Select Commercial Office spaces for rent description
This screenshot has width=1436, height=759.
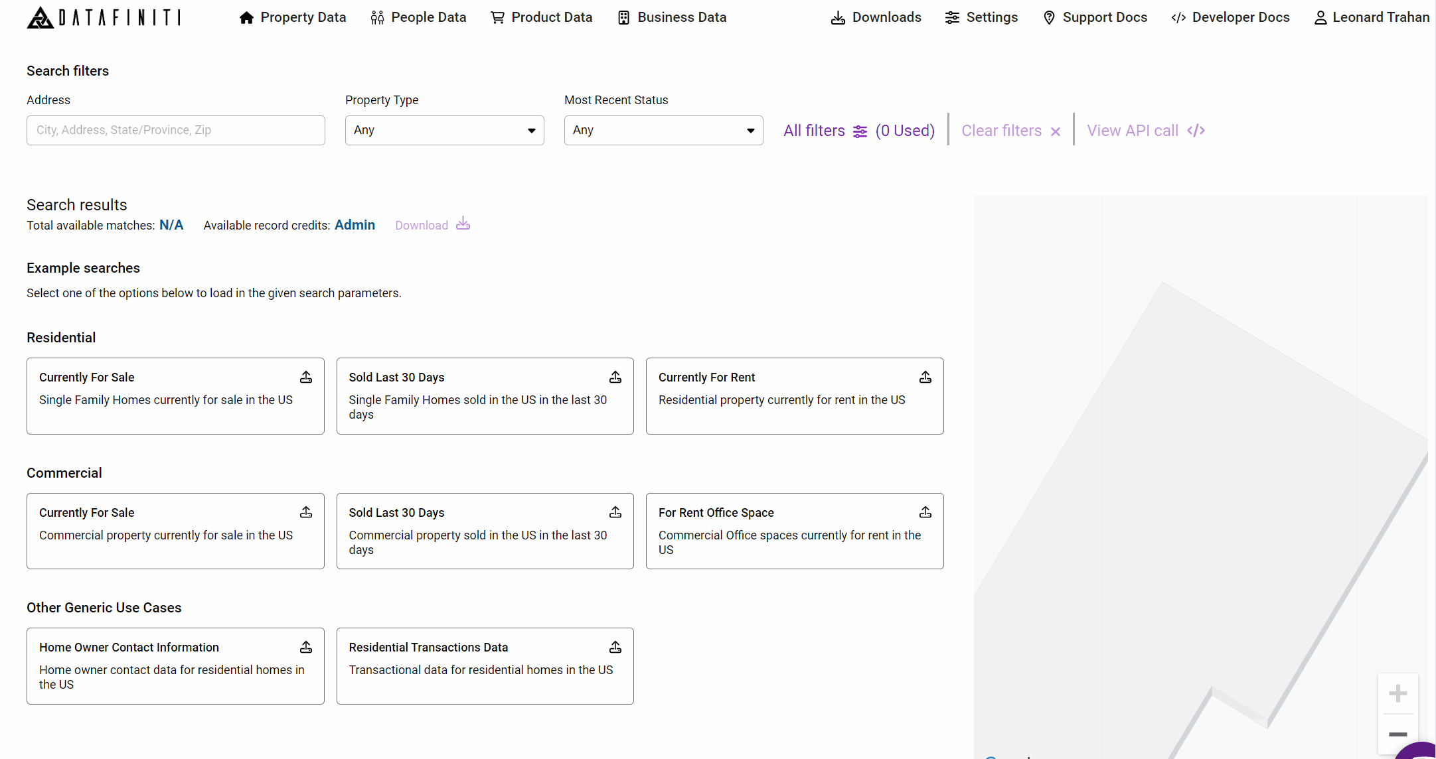790,543
